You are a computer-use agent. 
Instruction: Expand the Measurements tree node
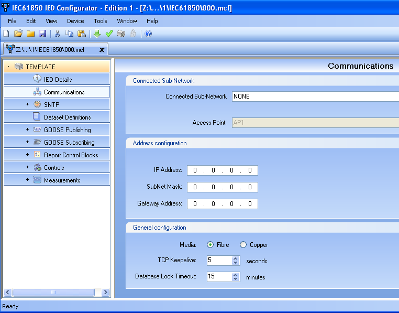click(27, 180)
